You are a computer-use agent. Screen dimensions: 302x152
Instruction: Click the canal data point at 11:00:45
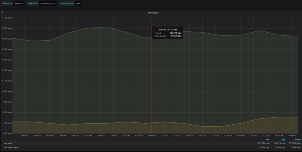[145, 38]
